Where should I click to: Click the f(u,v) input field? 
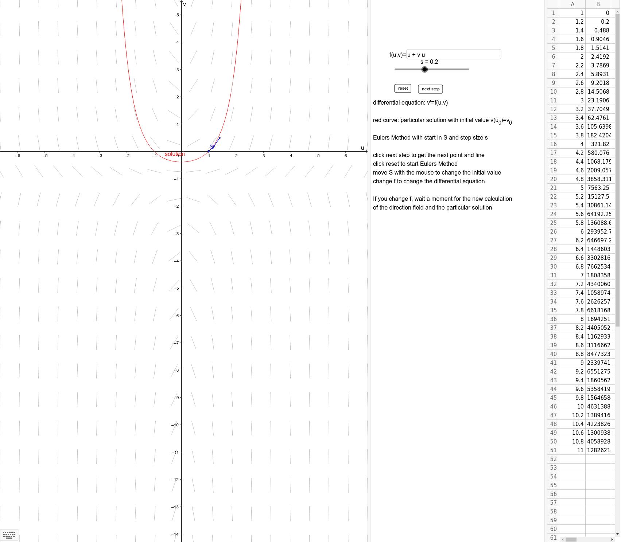coord(454,54)
